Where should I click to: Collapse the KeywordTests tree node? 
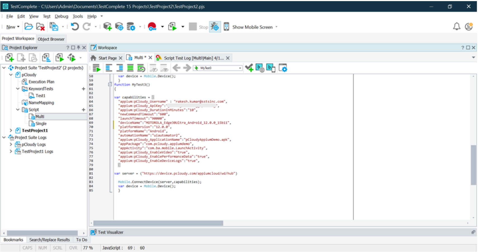pyautogui.click(x=18, y=89)
